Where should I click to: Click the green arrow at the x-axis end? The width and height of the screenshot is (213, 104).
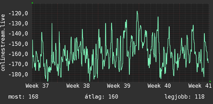tap(210, 81)
